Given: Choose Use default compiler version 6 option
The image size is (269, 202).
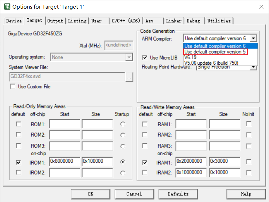Looking at the screenshot, I should (220, 46).
